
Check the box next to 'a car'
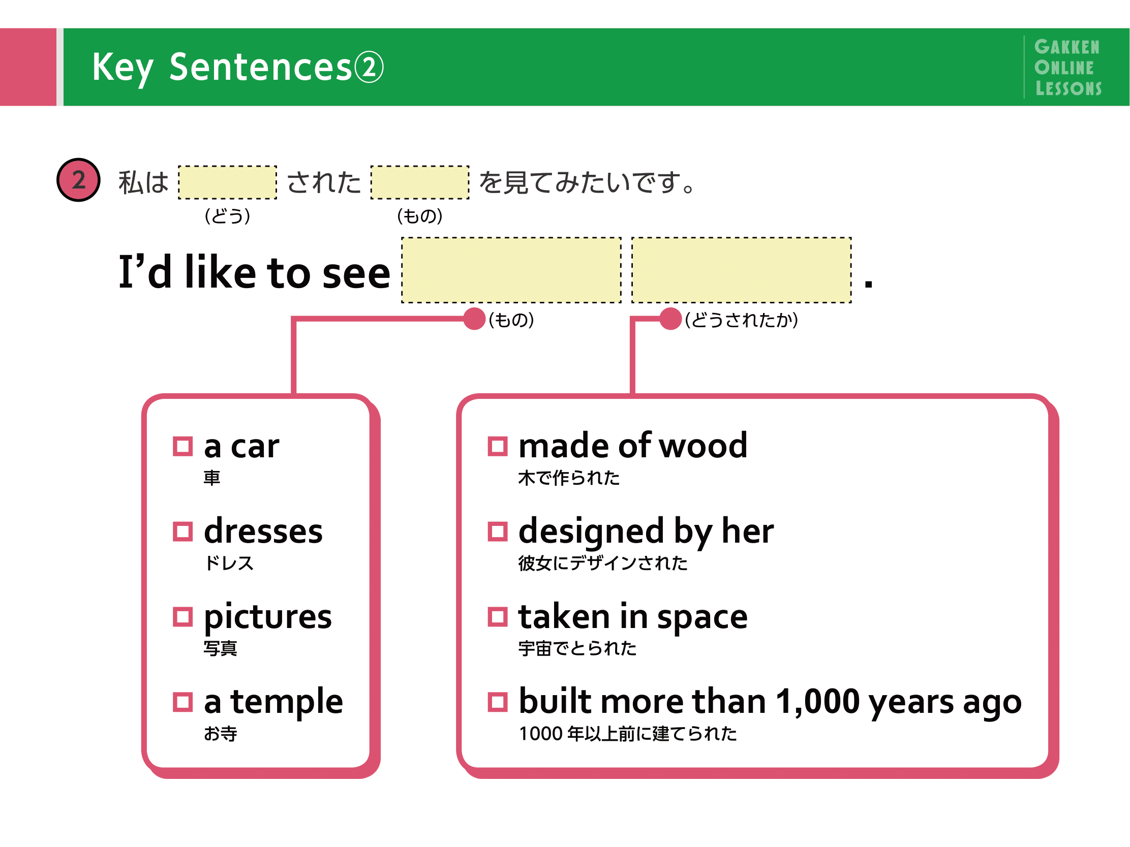click(x=182, y=446)
